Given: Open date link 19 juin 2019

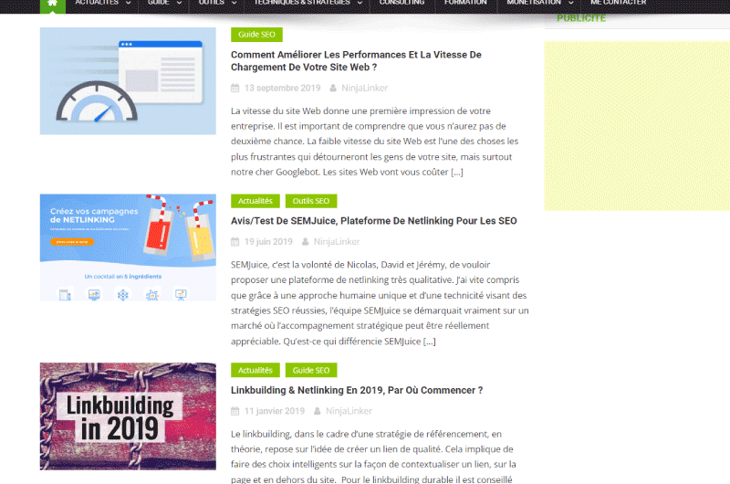Looking at the screenshot, I should 268,242.
